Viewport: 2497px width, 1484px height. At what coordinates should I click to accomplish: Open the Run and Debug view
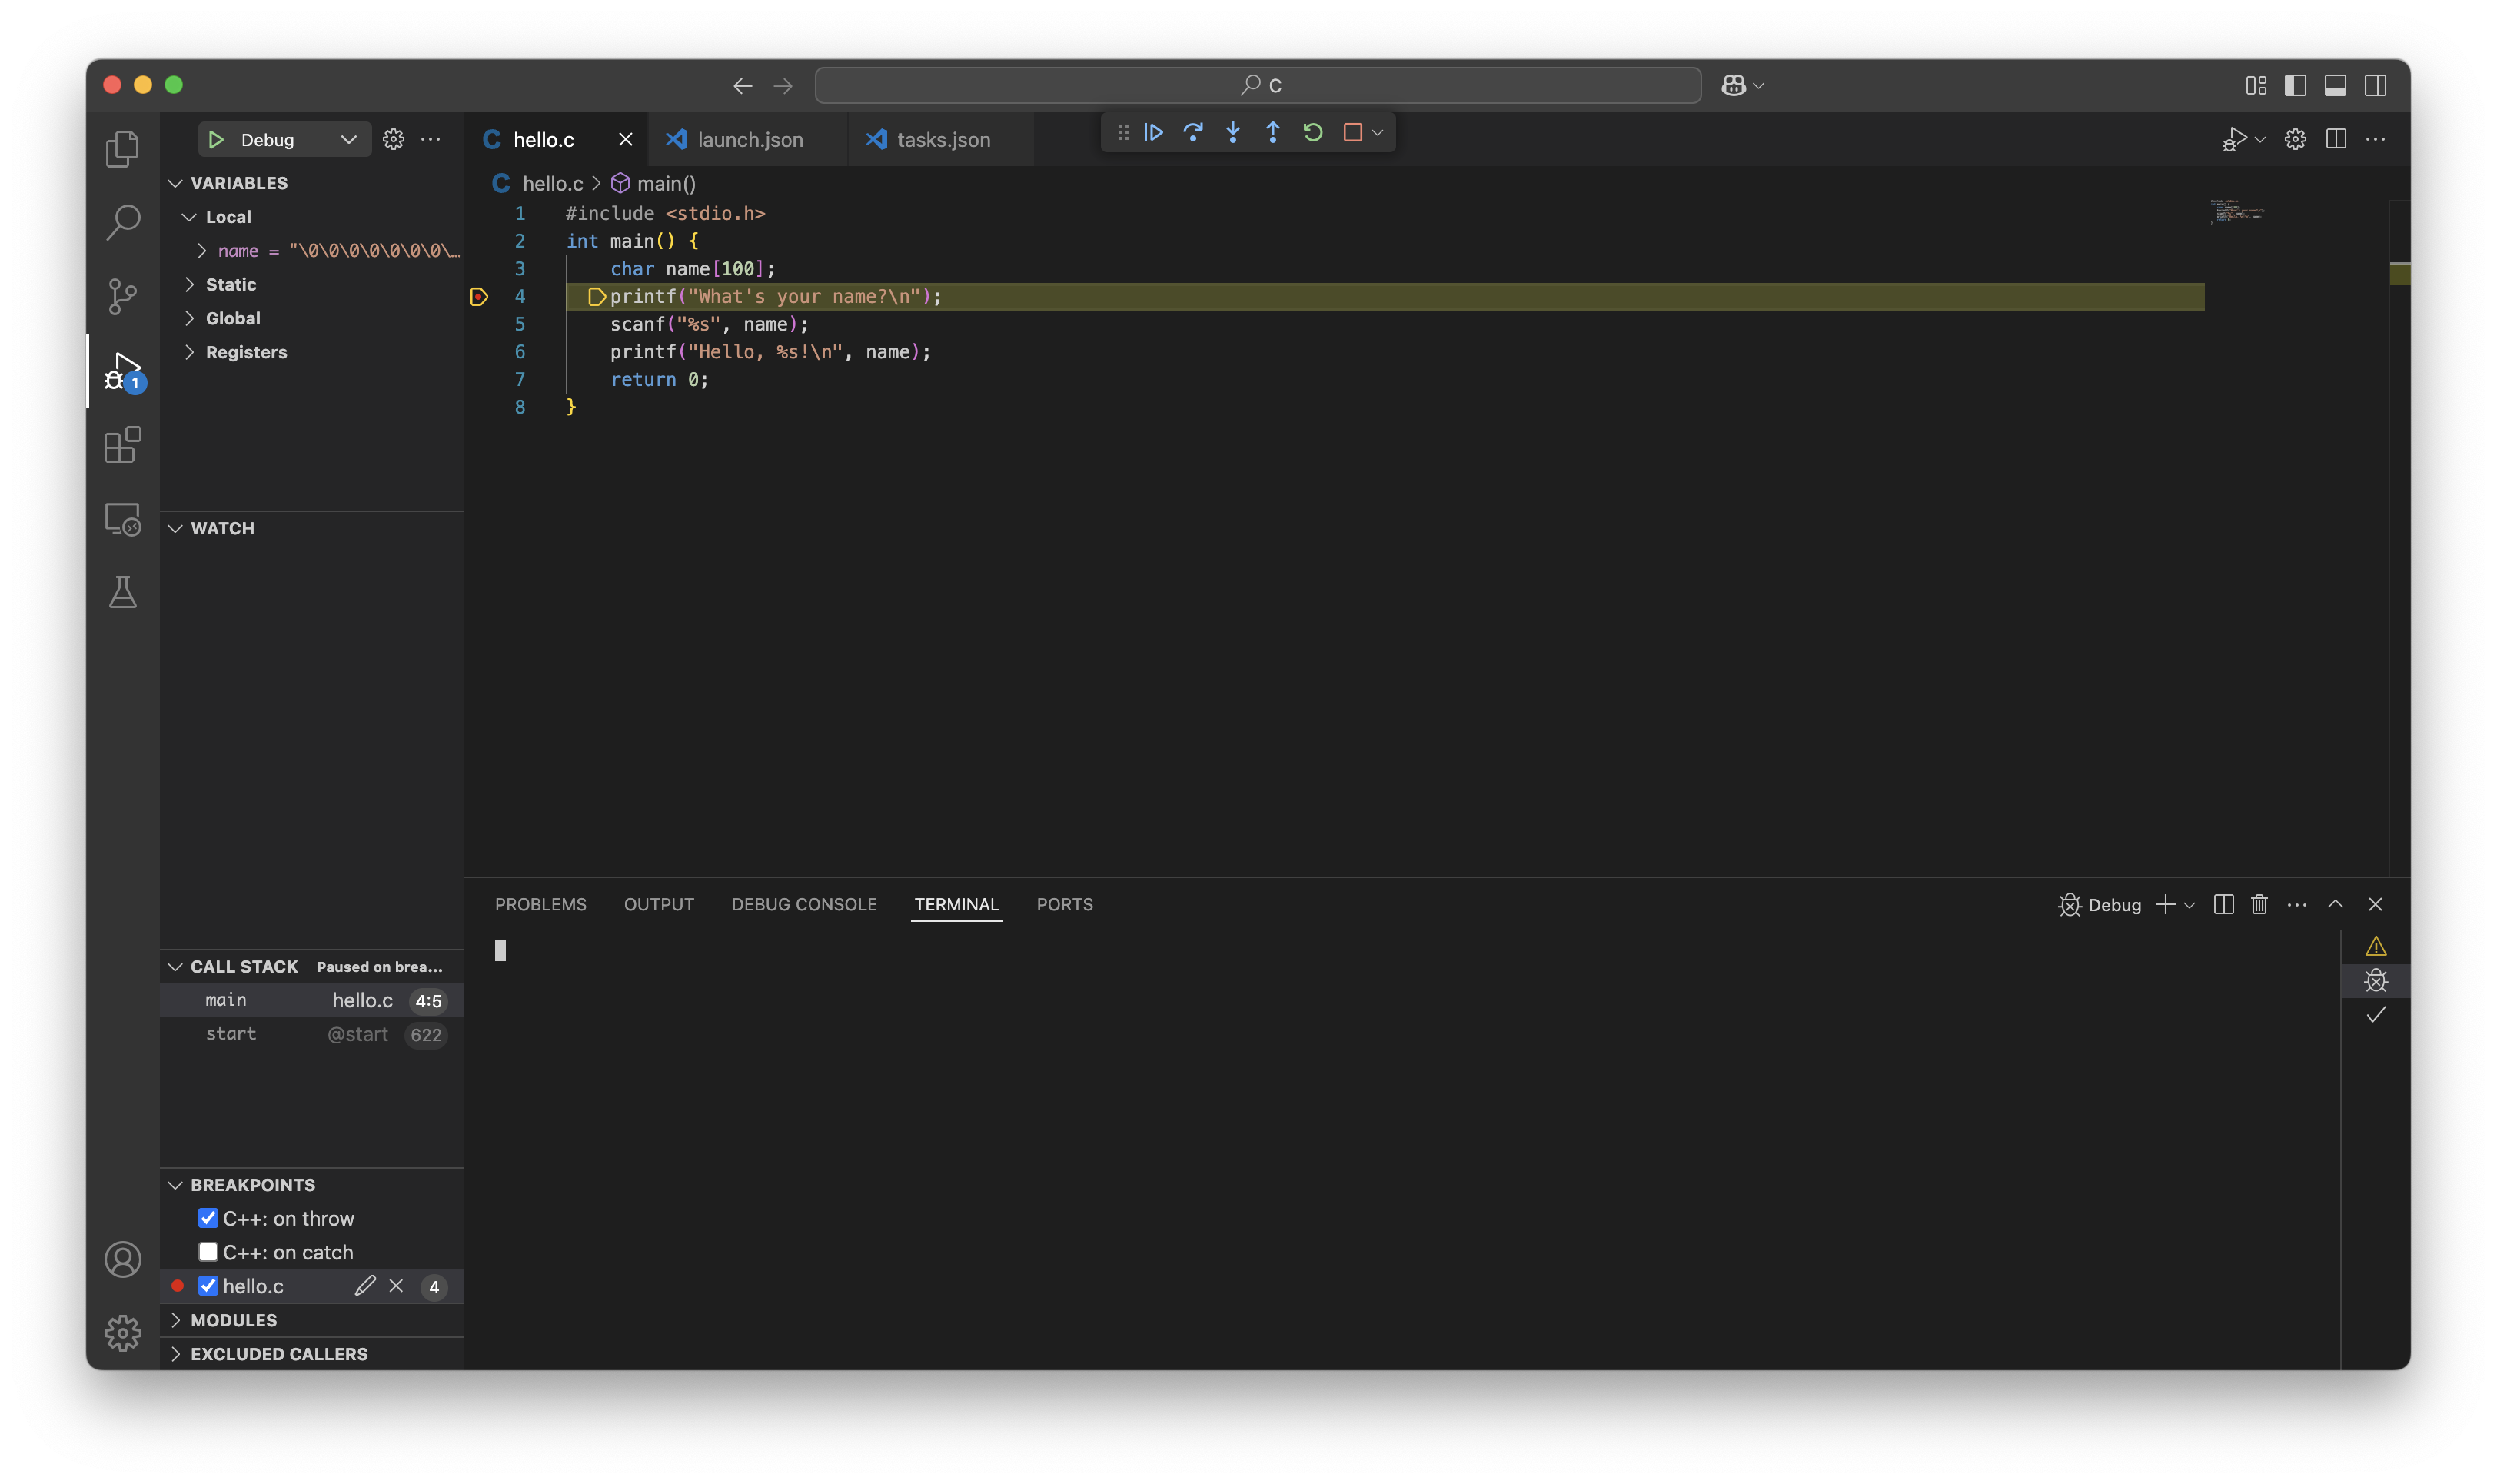pos(124,371)
